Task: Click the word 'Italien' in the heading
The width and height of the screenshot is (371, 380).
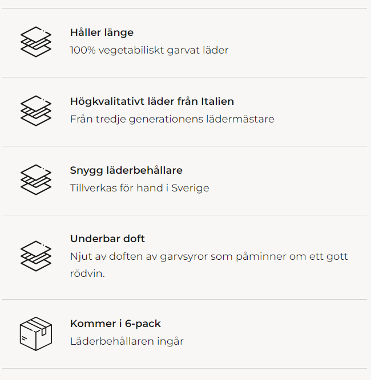Action: pos(216,101)
